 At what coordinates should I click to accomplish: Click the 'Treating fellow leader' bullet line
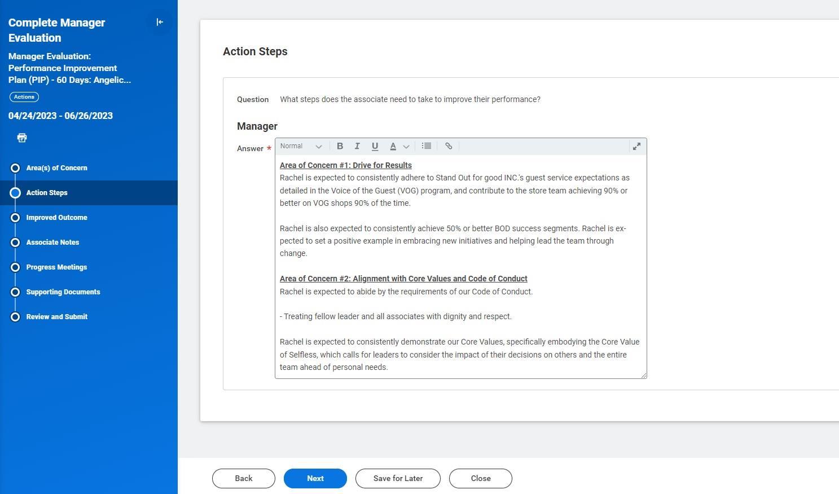(x=396, y=316)
